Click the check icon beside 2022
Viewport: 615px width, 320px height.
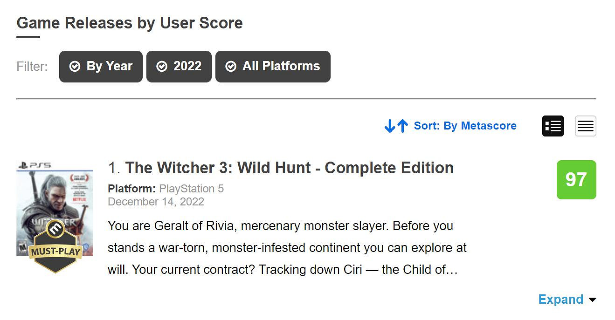162,67
